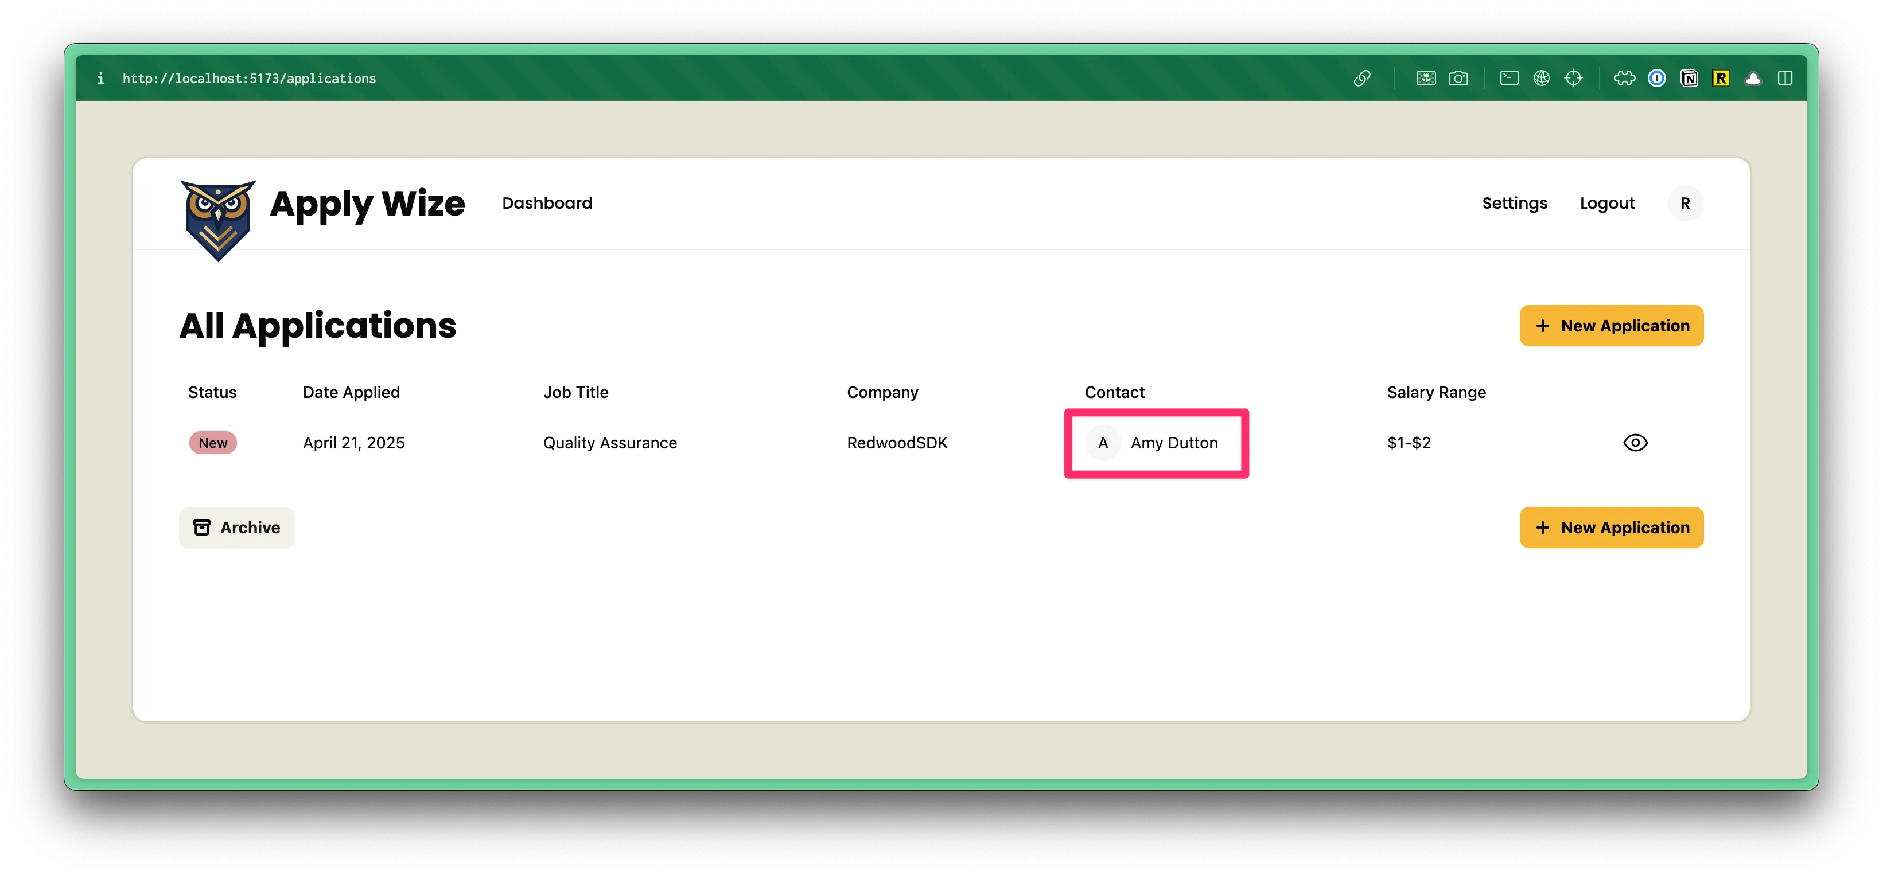The image size is (1883, 875).
Task: Toggle the split view sidebar icon
Action: tap(1785, 78)
